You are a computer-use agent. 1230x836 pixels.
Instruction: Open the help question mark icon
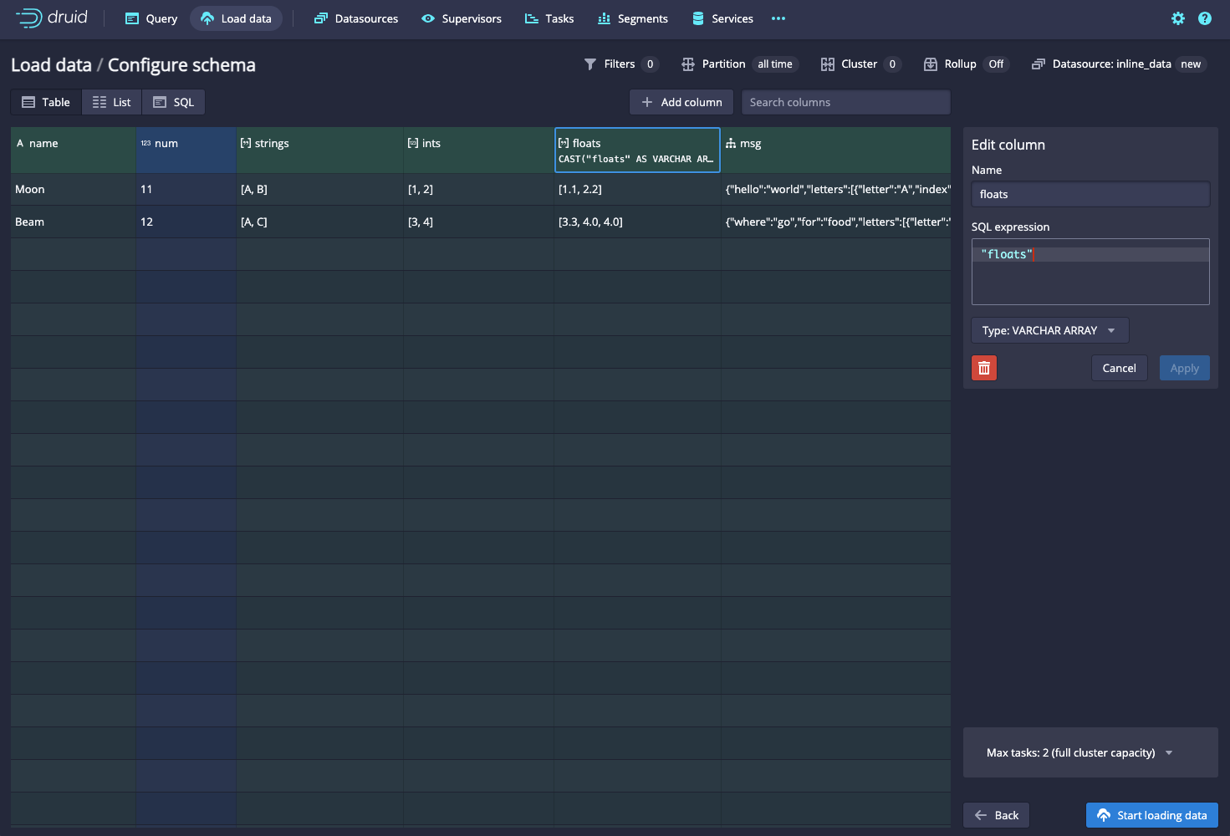click(1204, 18)
